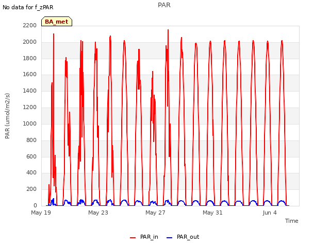This screenshot has width=330, height=247.
Task: Click the Jun 4 x-axis label
Action: click(270, 213)
